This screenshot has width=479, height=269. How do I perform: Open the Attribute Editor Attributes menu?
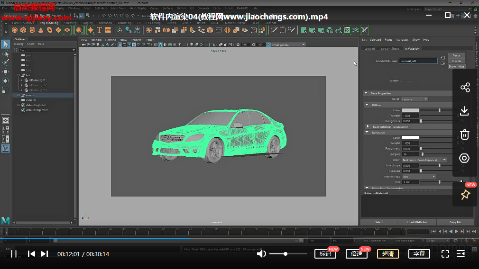point(402,40)
